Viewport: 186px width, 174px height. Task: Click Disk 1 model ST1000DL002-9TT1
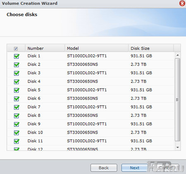coord(87,56)
